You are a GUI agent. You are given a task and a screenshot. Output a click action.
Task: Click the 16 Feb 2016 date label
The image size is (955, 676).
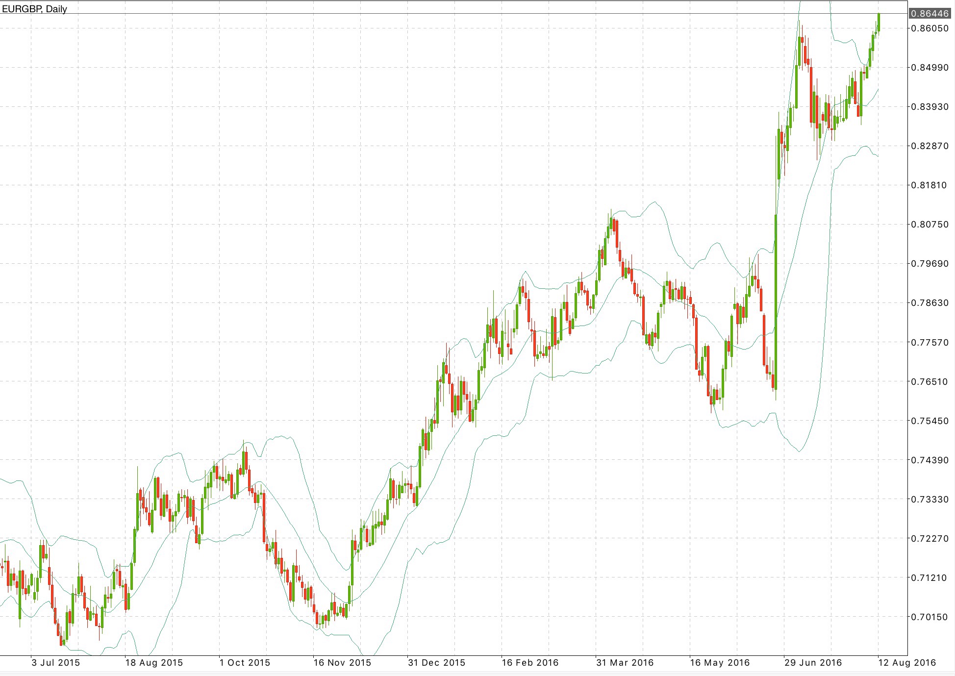[530, 663]
